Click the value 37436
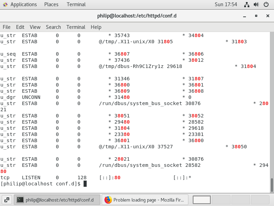The width and height of the screenshot is (274, 206). point(122,60)
